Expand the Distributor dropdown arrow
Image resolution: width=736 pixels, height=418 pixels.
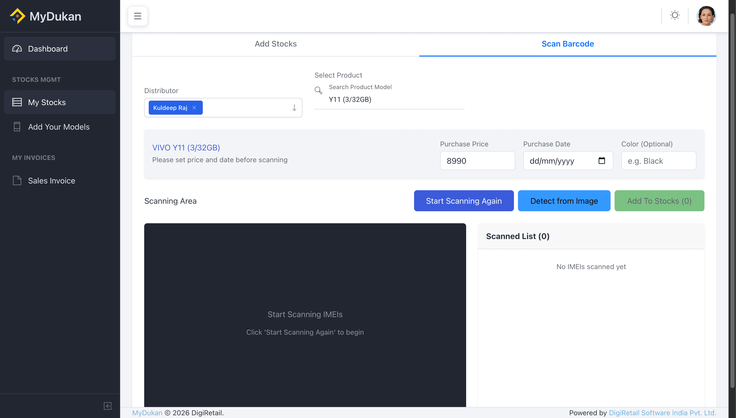pyautogui.click(x=294, y=108)
